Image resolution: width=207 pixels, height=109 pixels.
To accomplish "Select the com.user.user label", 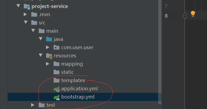I will [x=77, y=47].
